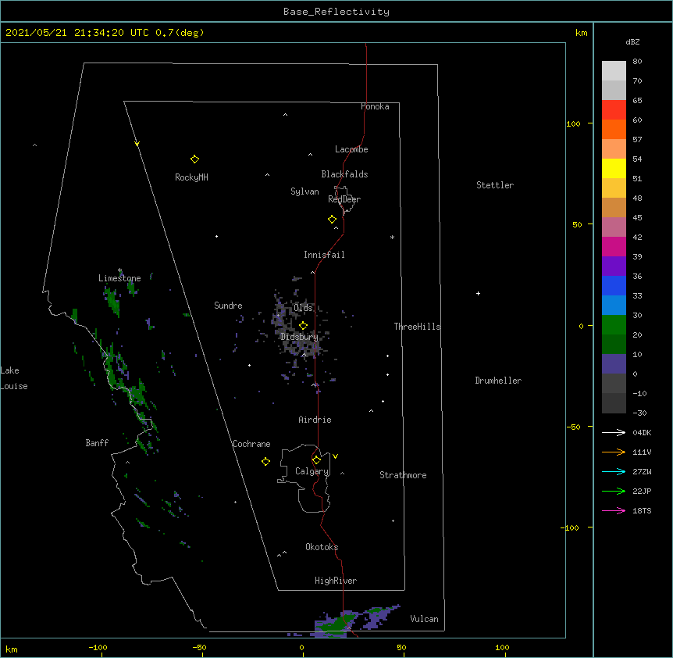
Task: Click the Base_Reflectivity title text
Action: tap(336, 12)
